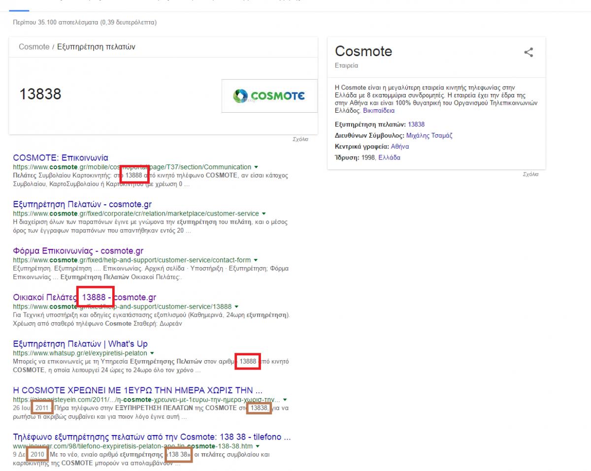The width and height of the screenshot is (591, 471).
Task: Click the Cosmote logo image
Action: click(269, 95)
